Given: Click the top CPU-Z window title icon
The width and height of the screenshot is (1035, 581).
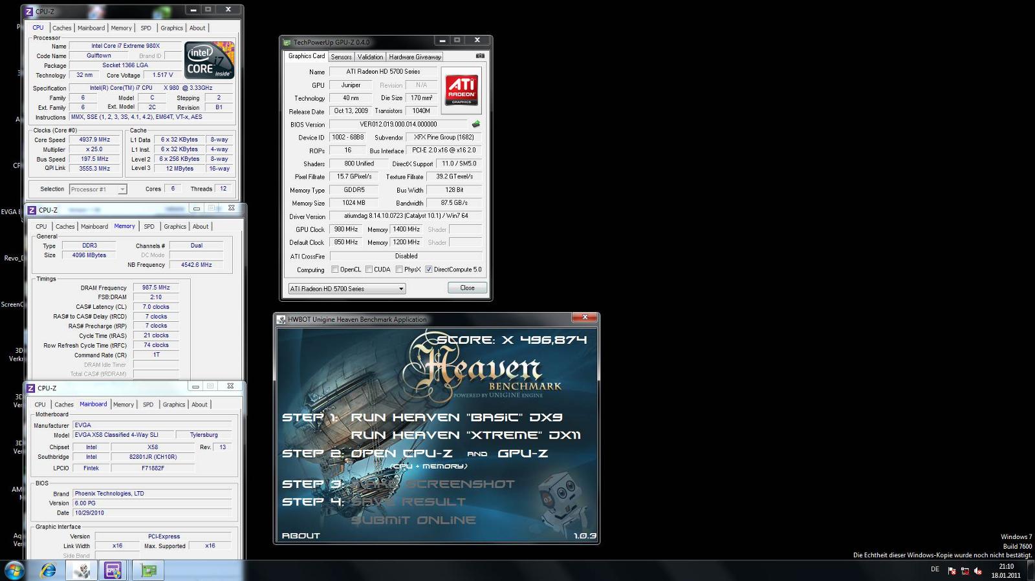Looking at the screenshot, I should pyautogui.click(x=29, y=11).
